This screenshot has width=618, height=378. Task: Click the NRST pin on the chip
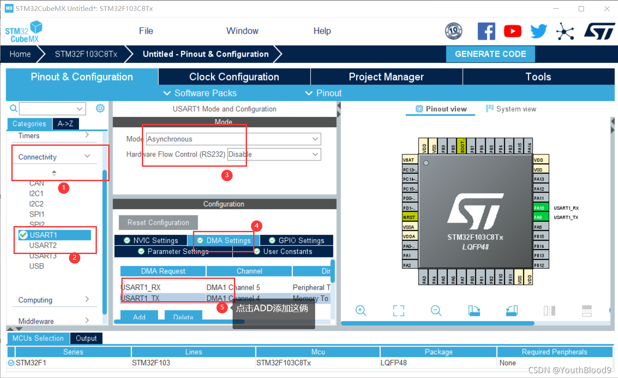[410, 217]
